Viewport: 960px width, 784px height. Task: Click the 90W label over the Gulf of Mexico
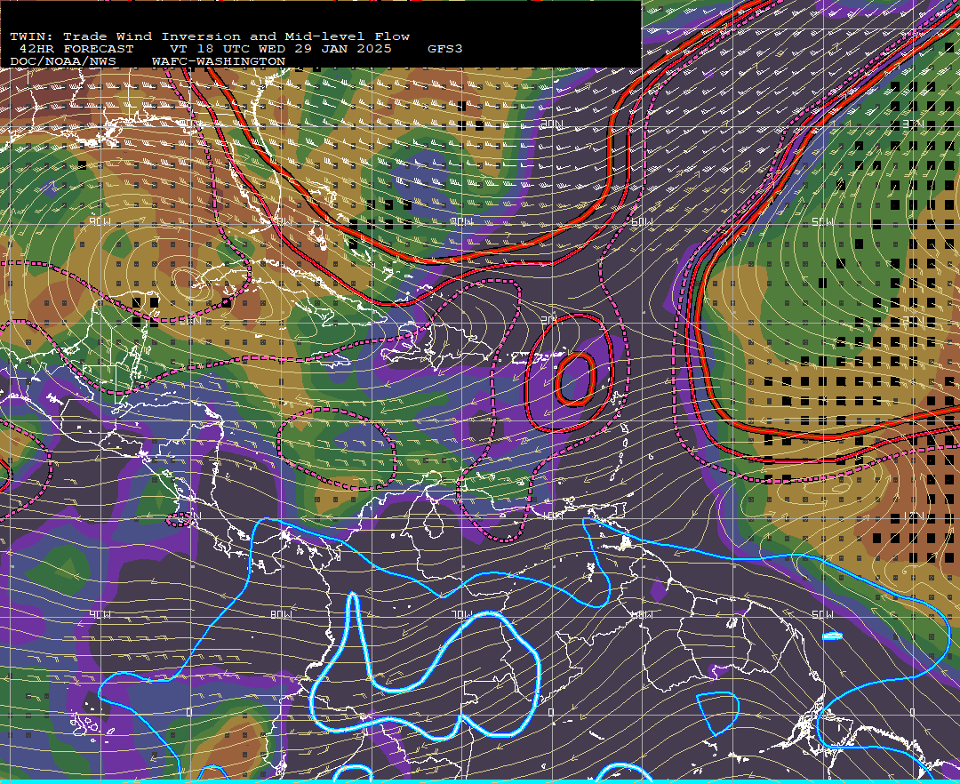click(100, 221)
